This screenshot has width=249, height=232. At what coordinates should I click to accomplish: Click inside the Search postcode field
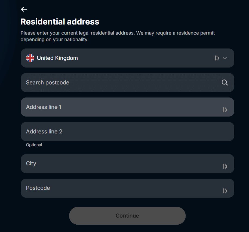coord(109,82)
